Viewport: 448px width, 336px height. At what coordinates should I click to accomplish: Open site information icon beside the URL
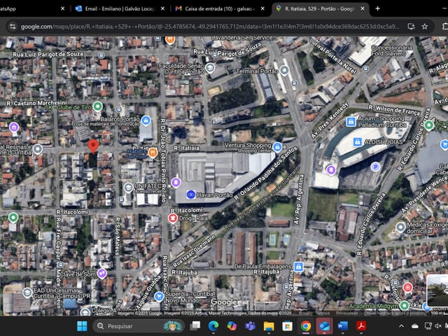(x=13, y=27)
